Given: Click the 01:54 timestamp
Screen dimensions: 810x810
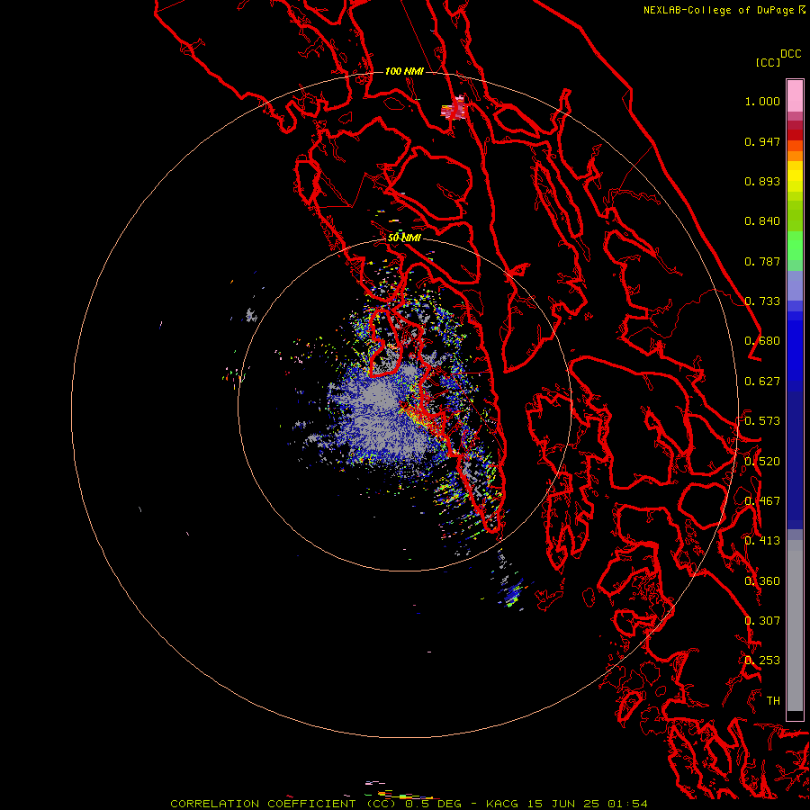Looking at the screenshot, I should pos(627,804).
